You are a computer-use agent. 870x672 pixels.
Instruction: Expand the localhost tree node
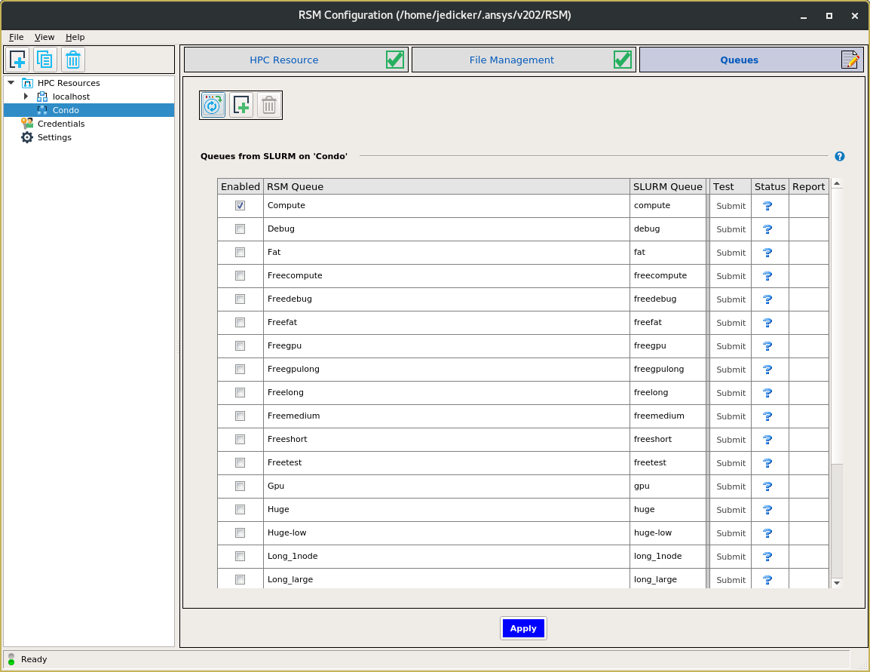(26, 96)
